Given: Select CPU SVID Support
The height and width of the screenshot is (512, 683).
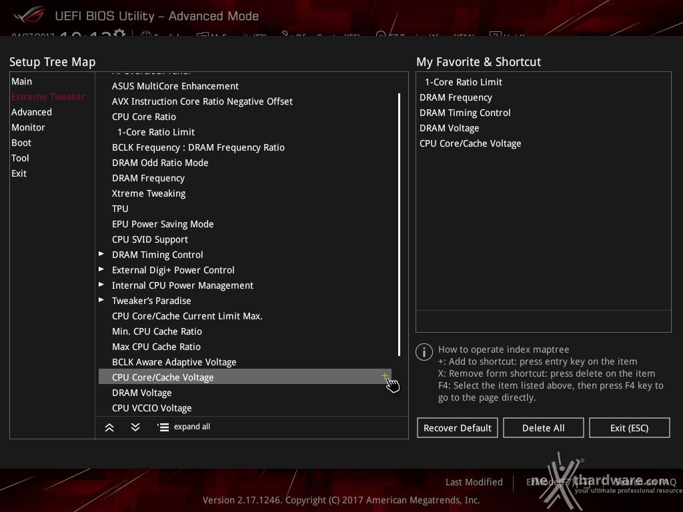Looking at the screenshot, I should coord(150,239).
